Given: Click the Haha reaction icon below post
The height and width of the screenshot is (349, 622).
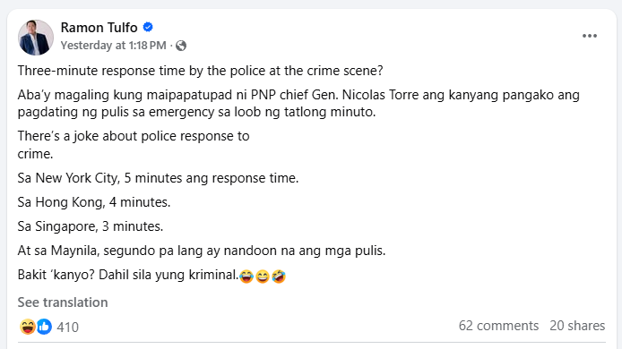Looking at the screenshot, I should [28, 327].
